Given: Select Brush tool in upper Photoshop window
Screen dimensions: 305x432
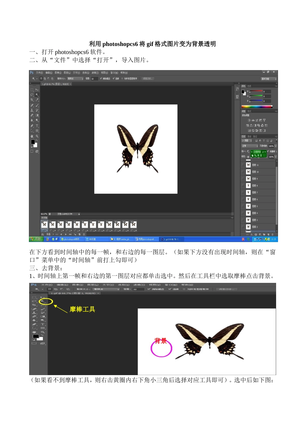Looking at the screenshot, I should tap(37, 105).
